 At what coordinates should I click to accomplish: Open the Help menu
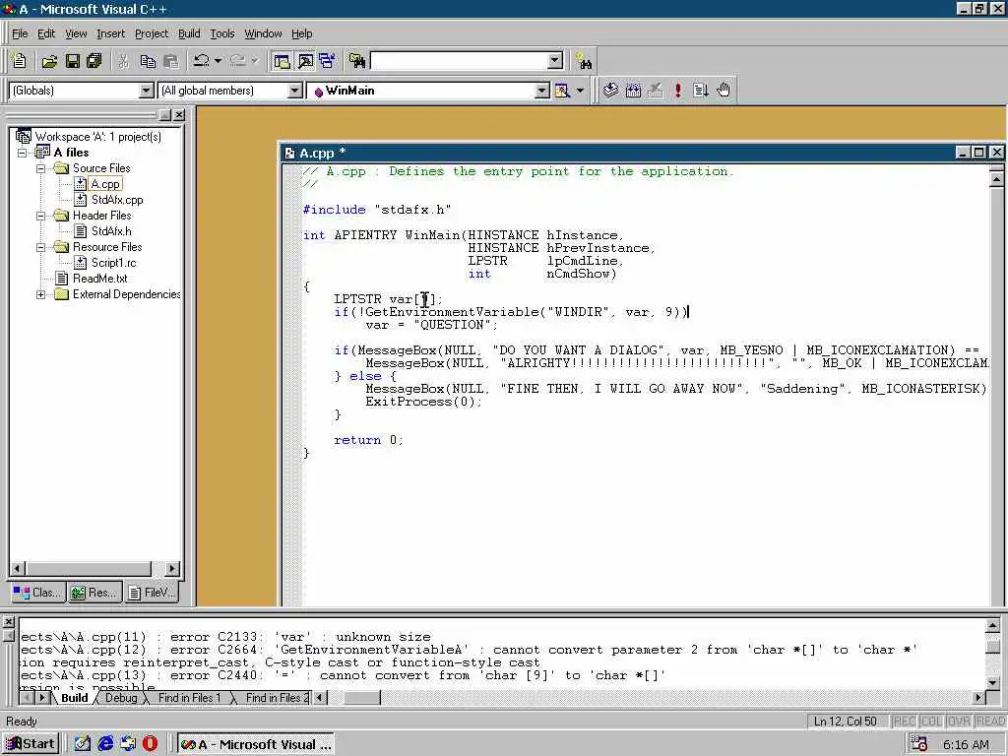[x=301, y=33]
